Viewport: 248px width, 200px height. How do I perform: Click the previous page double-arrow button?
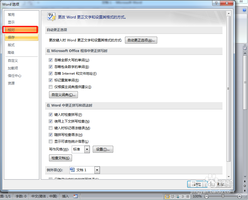tap(245, 181)
